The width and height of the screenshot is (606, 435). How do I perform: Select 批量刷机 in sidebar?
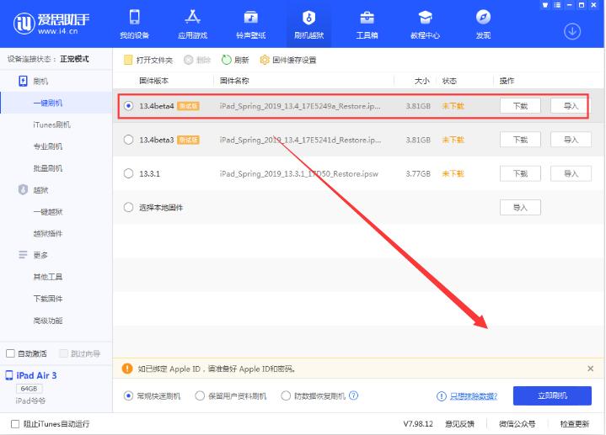48,168
